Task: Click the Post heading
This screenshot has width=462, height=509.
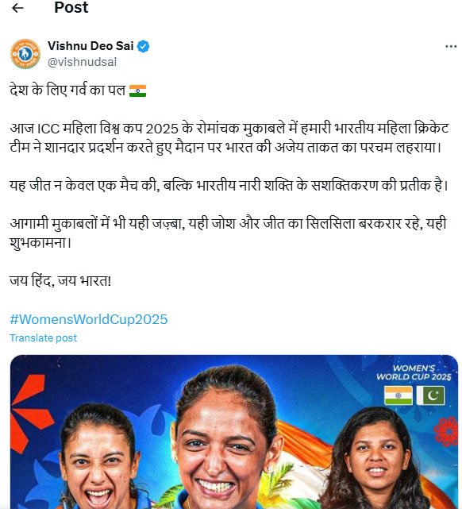Action: (x=71, y=7)
